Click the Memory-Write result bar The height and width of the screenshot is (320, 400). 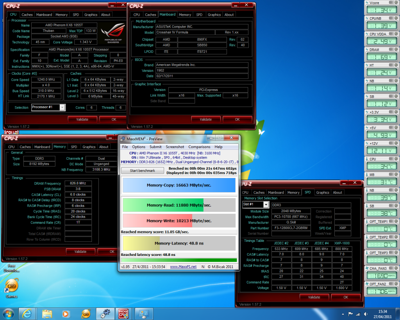pos(179,221)
